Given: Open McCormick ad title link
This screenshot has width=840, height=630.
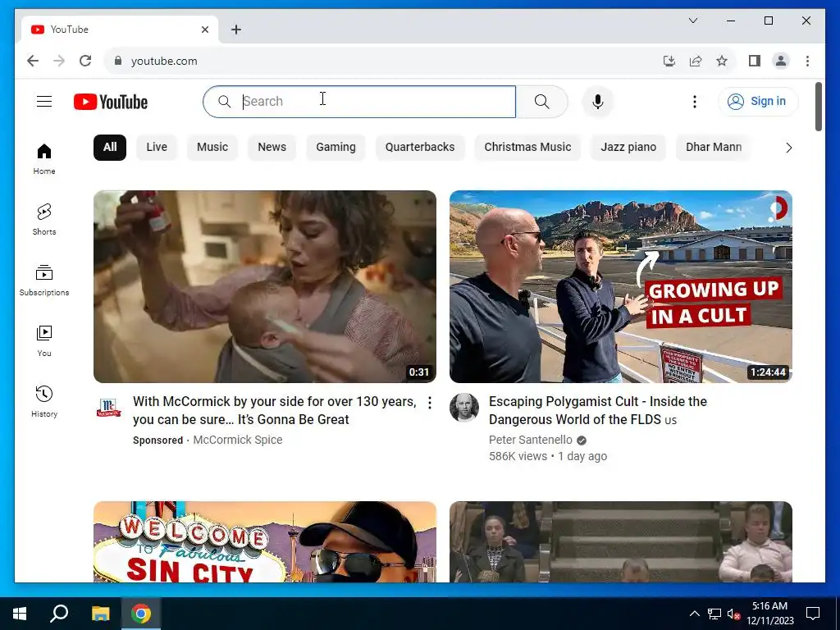Looking at the screenshot, I should [x=274, y=410].
